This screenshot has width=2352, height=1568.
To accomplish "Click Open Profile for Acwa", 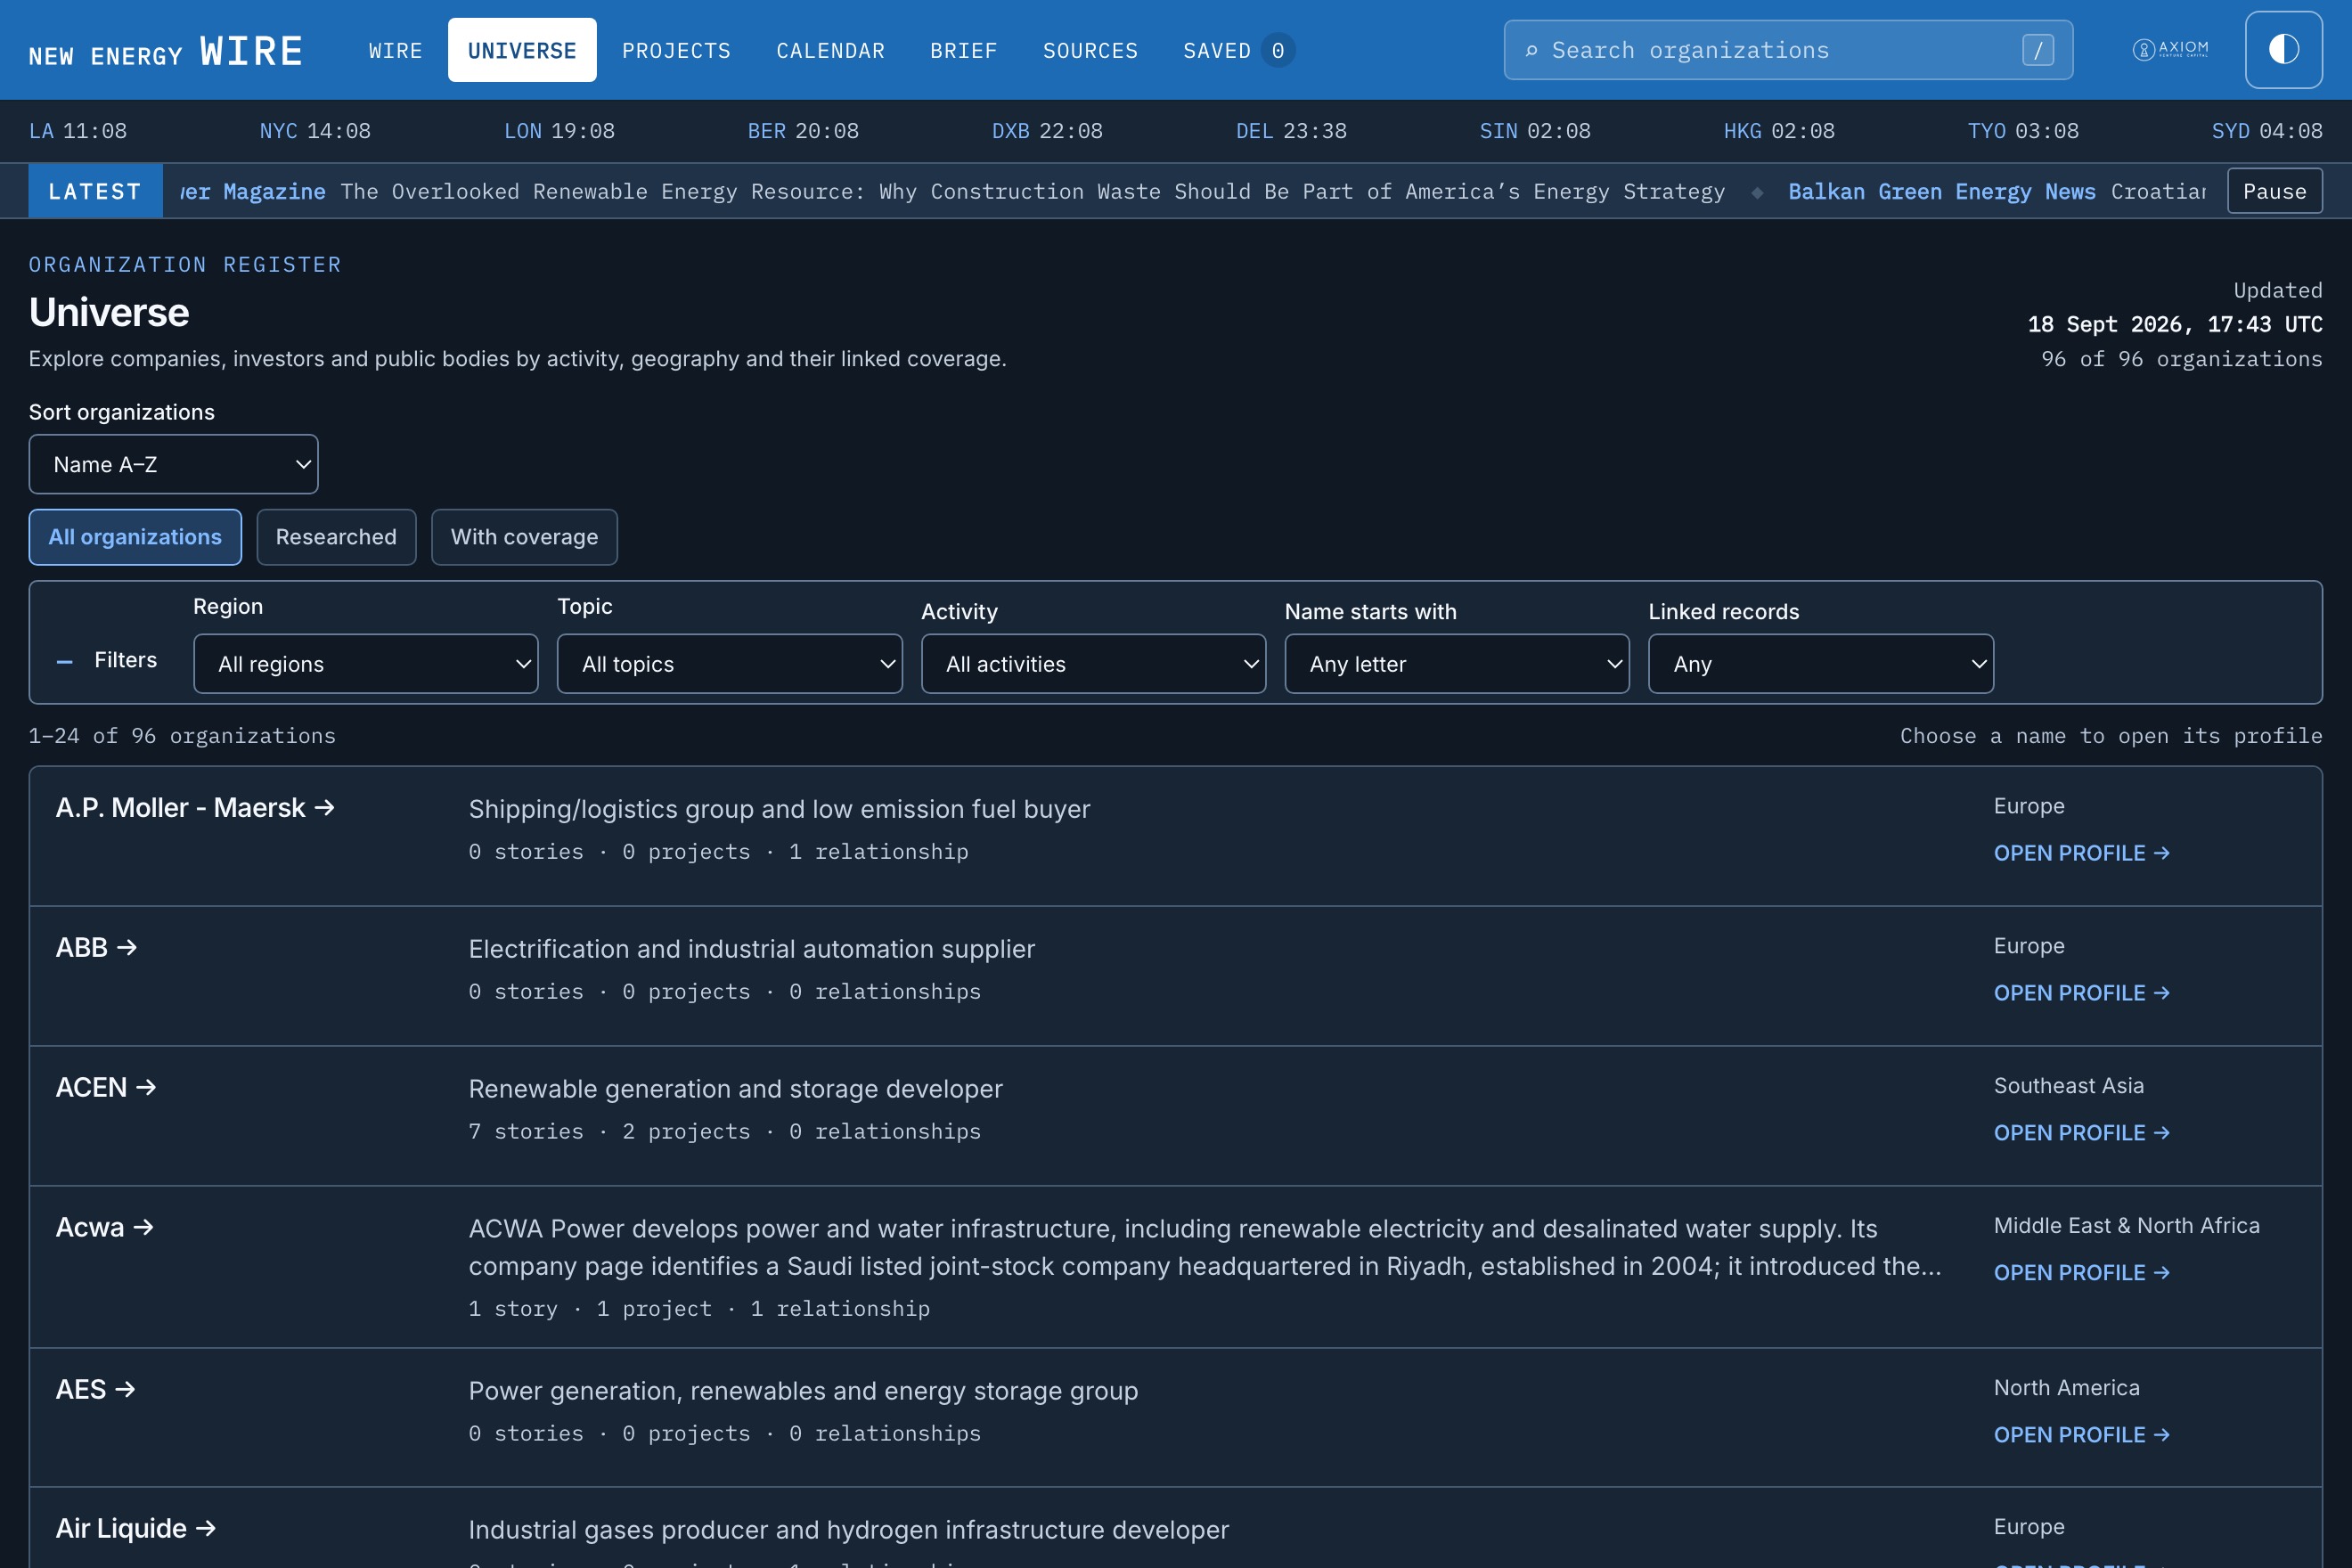I will [x=2081, y=1273].
